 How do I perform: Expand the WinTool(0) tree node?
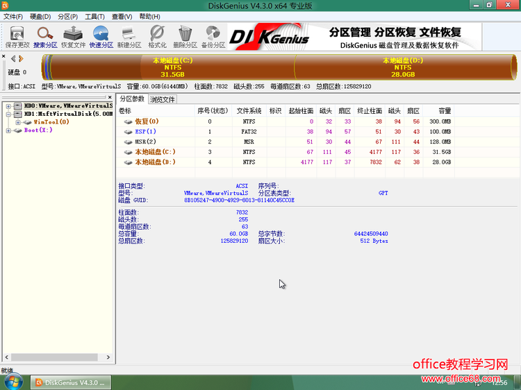click(18, 122)
